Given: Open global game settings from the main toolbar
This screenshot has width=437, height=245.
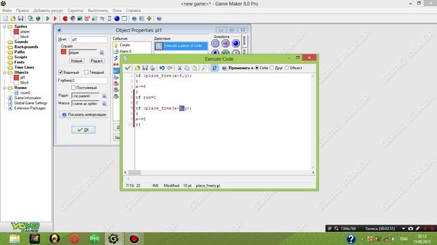Looking at the screenshot, I should tap(142, 18).
